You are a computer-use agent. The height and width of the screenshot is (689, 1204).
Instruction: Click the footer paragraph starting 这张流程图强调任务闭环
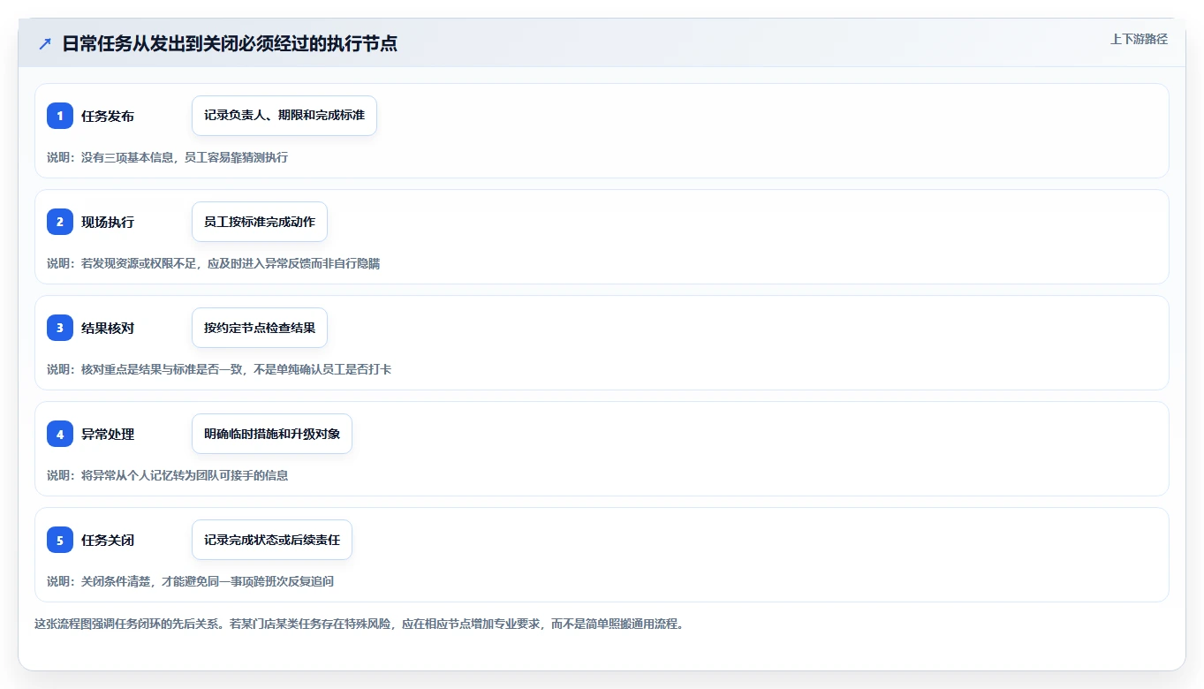click(360, 624)
